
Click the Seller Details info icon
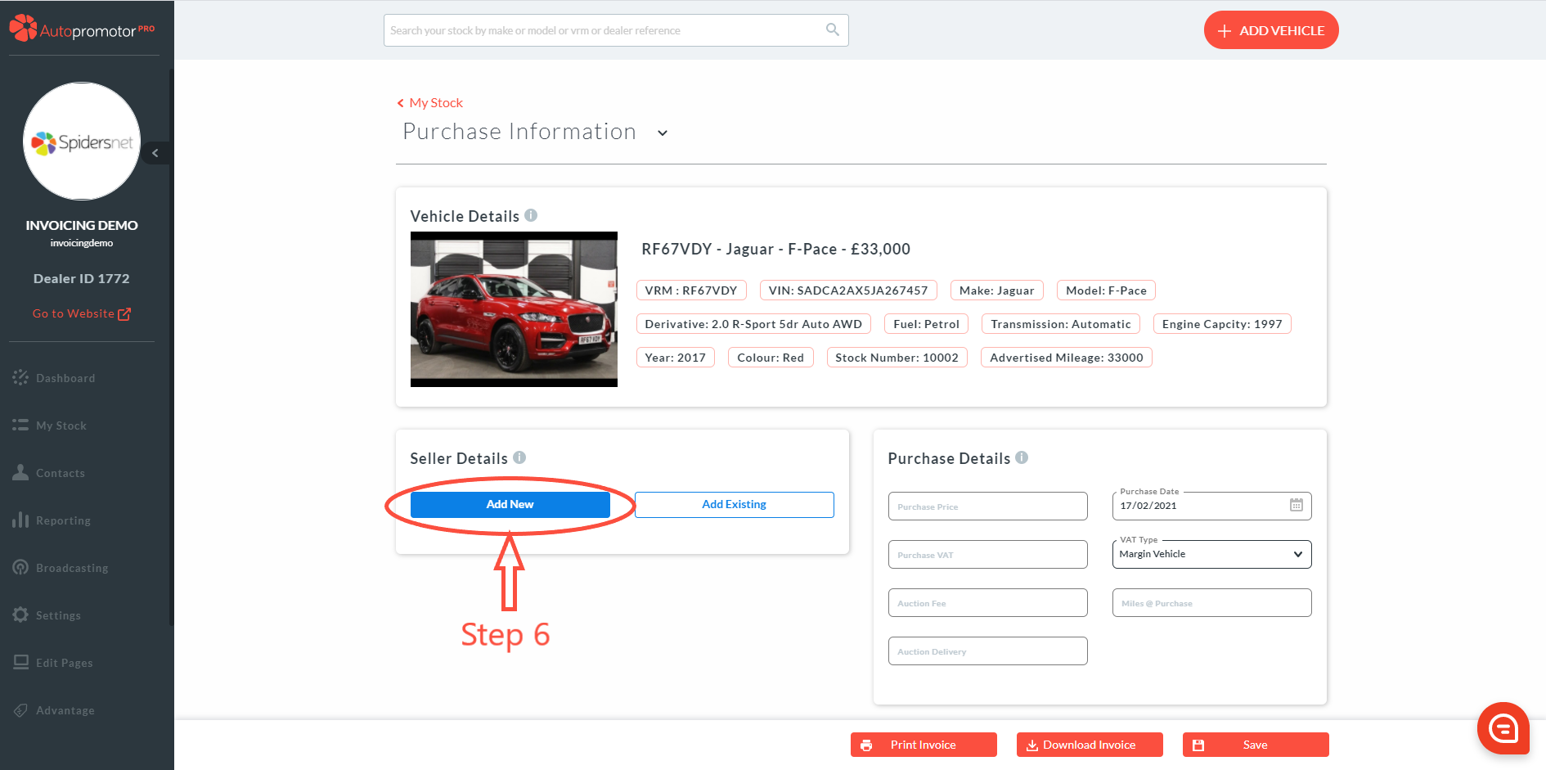[x=519, y=457]
